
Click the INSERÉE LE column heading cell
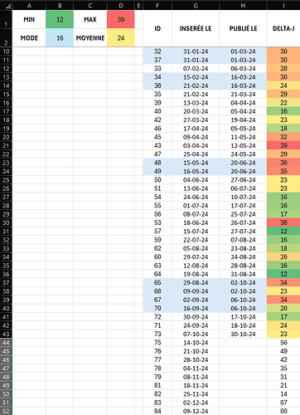196,28
